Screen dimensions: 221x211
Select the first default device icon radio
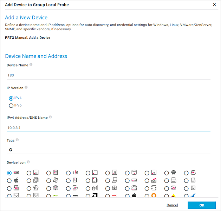tap(9, 173)
